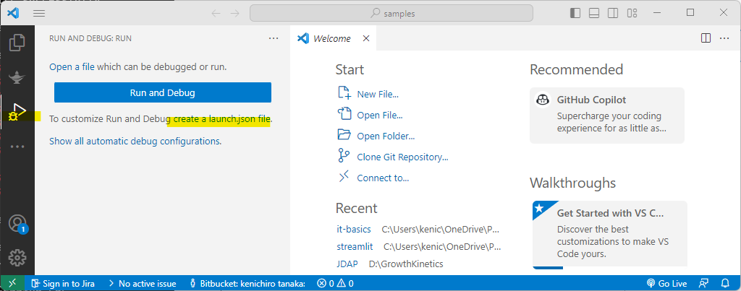
Task: Open the genie lamp extension view
Action: [17, 77]
